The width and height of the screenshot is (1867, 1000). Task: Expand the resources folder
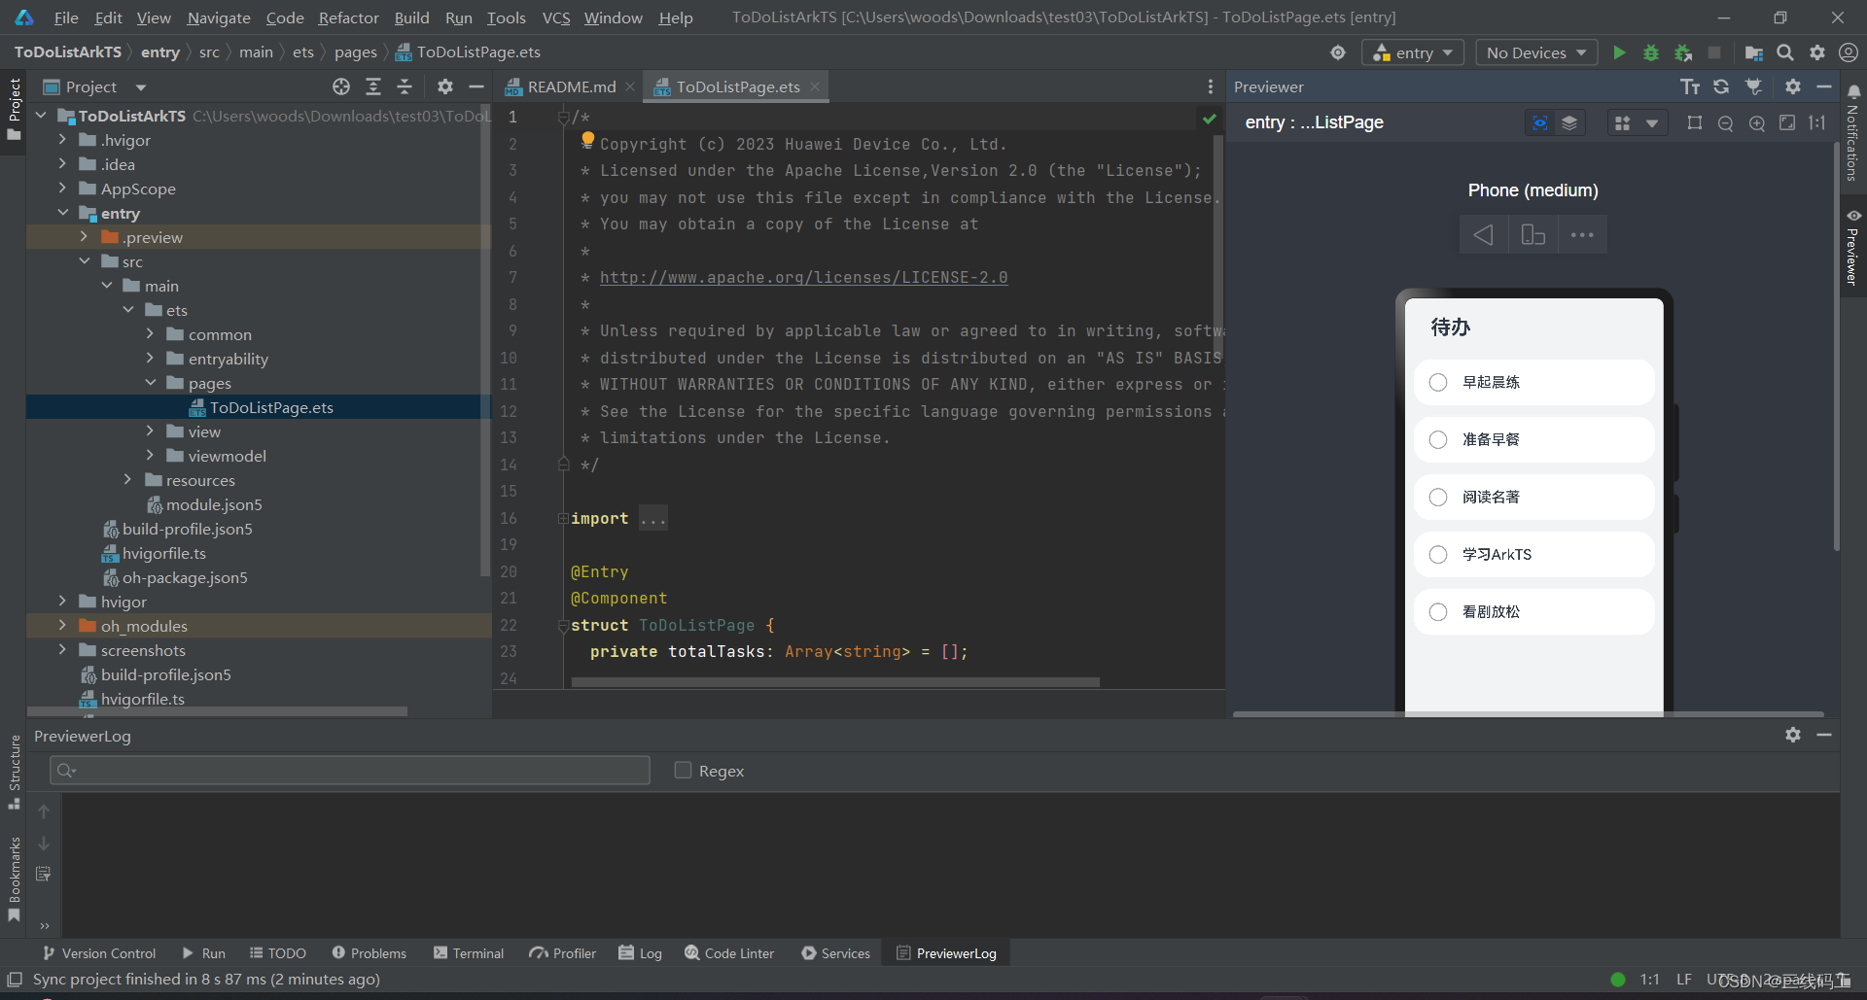127,480
